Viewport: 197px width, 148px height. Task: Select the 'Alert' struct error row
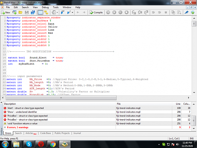click(x=97, y=108)
